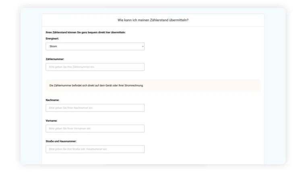Click the 'Energieart:' label
This screenshot has height=172, width=306.
coord(52,39)
